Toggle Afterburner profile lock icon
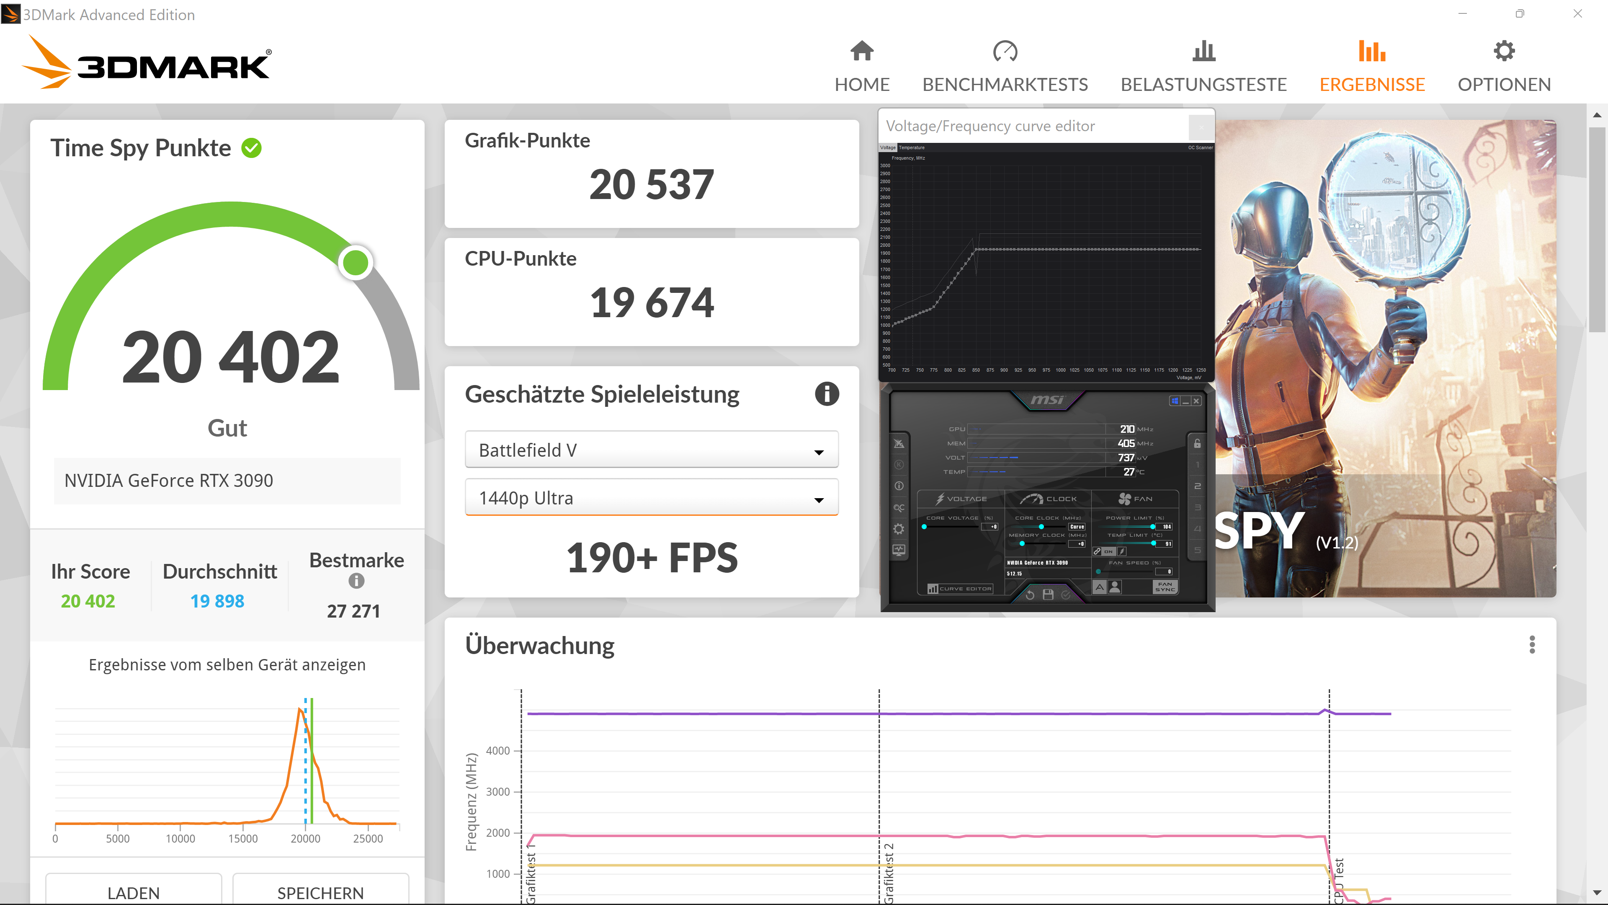The height and width of the screenshot is (905, 1608). coord(1197,443)
